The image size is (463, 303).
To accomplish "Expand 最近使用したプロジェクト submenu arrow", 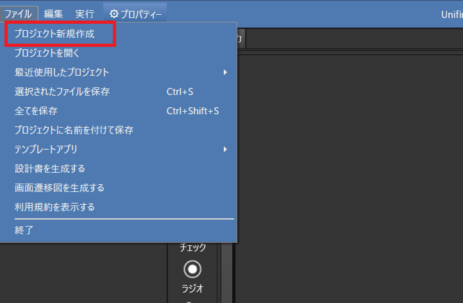I will (225, 73).
